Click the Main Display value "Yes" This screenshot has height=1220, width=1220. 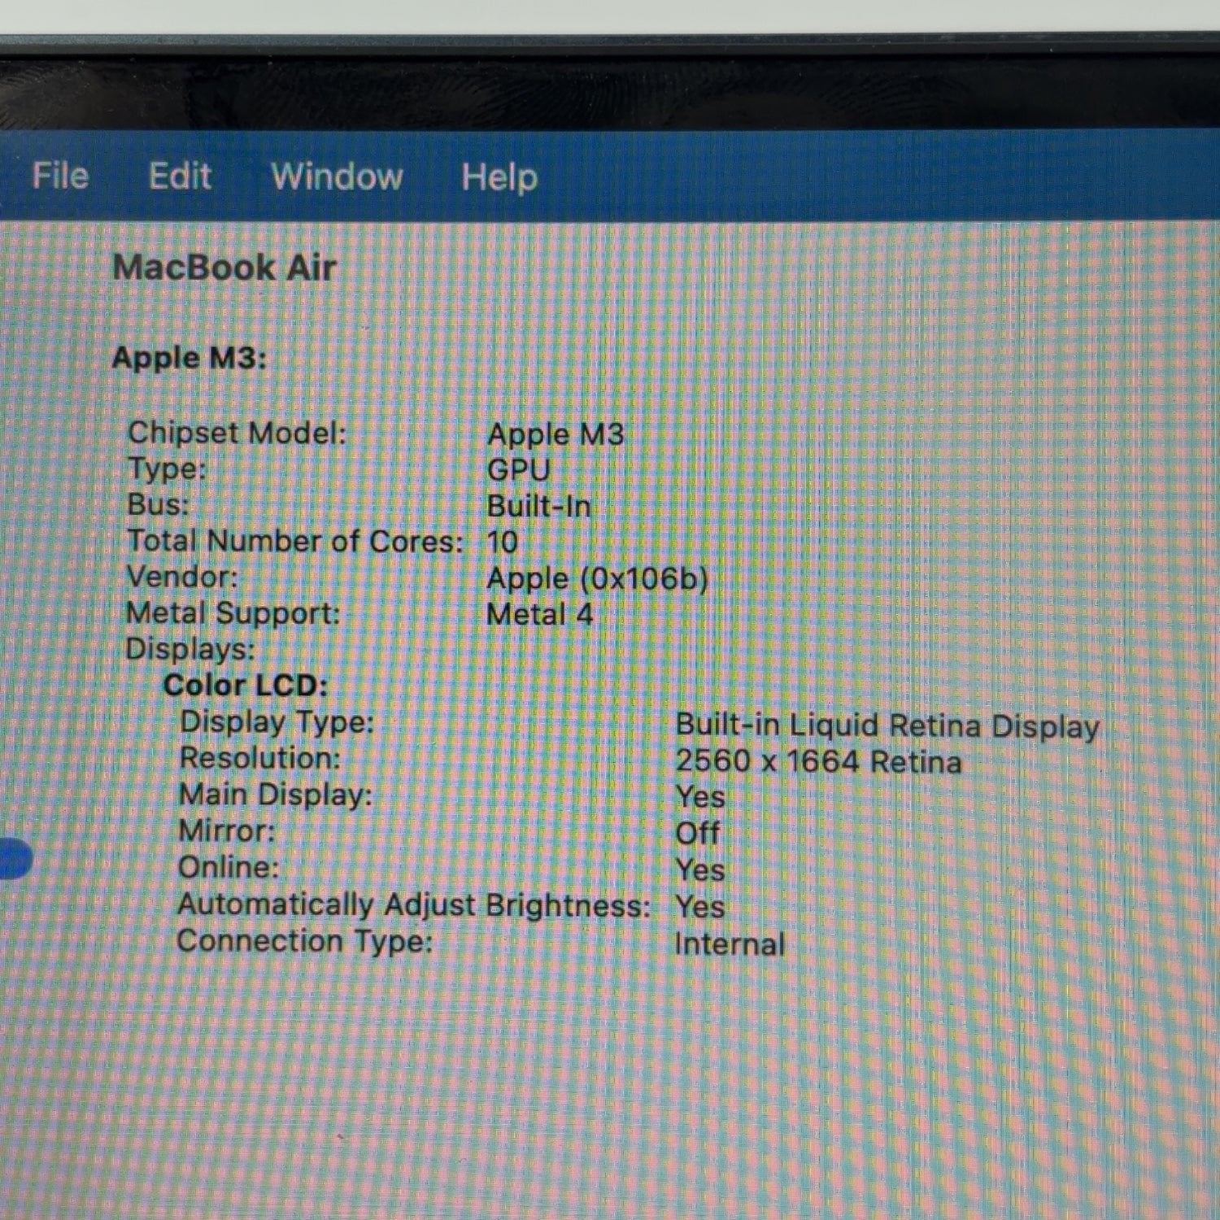click(699, 797)
